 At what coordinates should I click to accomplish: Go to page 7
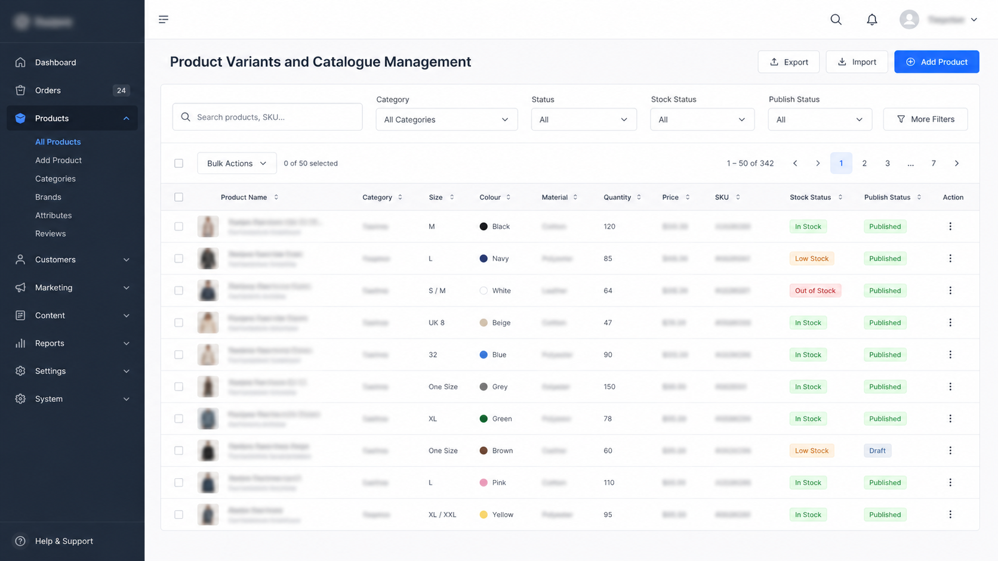point(934,163)
